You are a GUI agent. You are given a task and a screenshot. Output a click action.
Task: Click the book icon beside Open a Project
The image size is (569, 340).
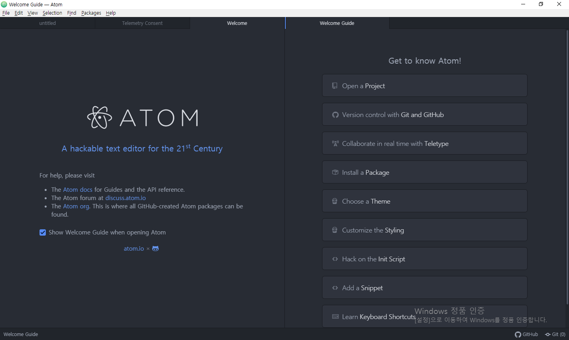(x=335, y=86)
